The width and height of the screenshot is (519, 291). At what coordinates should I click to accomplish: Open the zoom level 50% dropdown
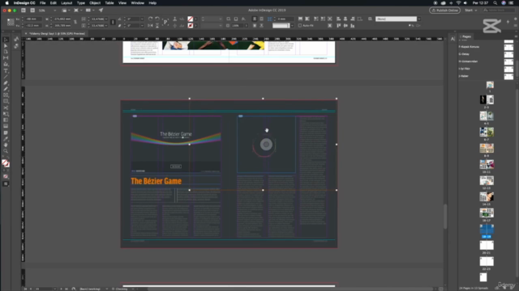point(54,11)
